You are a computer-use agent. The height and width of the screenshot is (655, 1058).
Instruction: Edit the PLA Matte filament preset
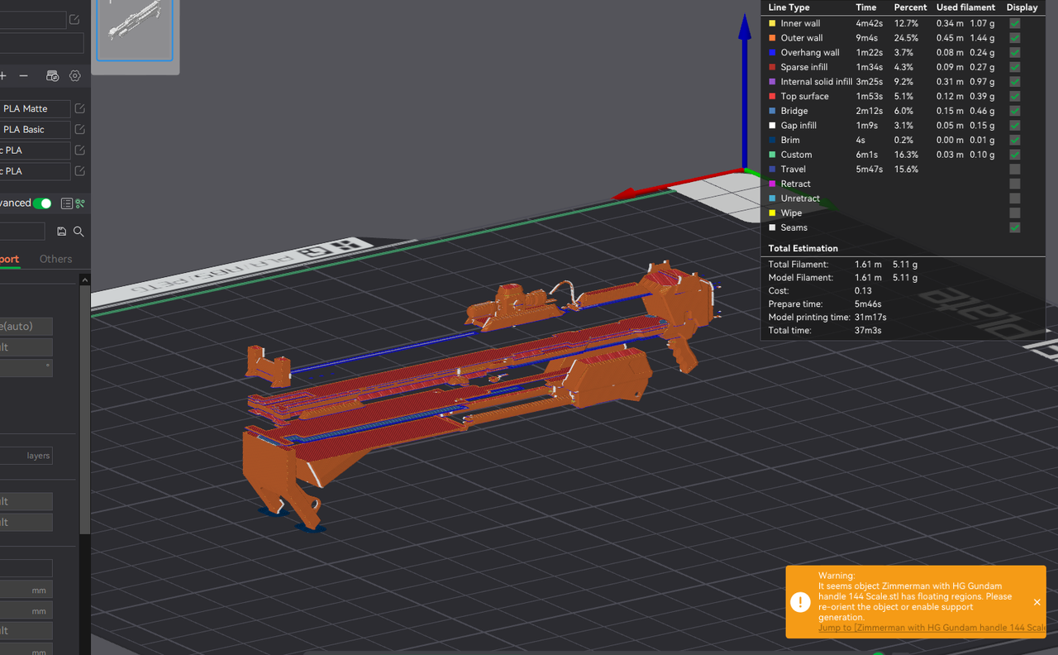click(80, 108)
